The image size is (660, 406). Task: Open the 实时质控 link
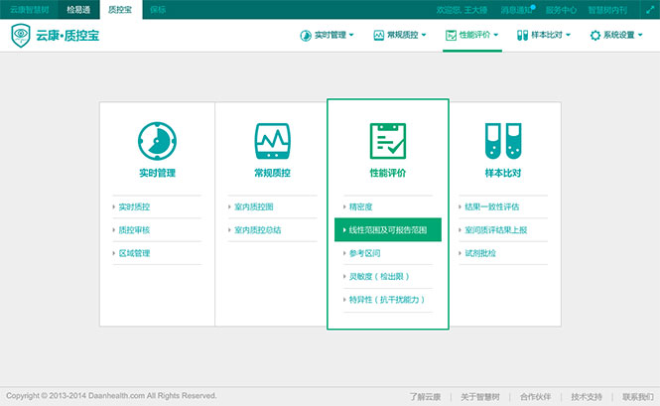coord(134,206)
